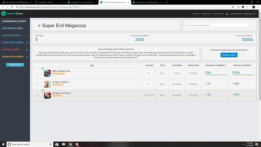261x147 pixels.
Task: Open Vainglory for iPhone app icon
Action: [x=47, y=95]
